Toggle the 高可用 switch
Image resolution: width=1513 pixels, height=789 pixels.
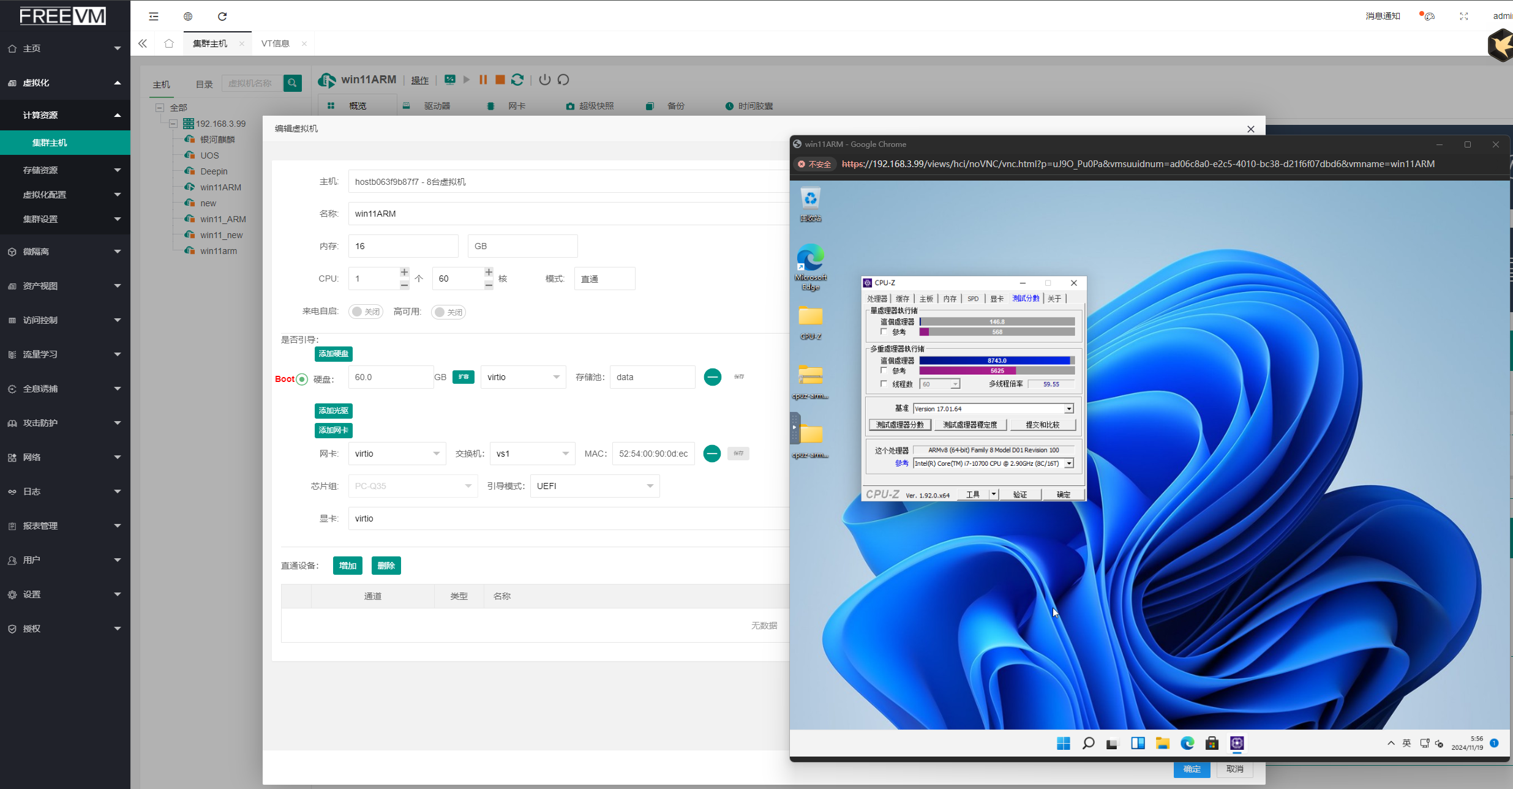(448, 312)
